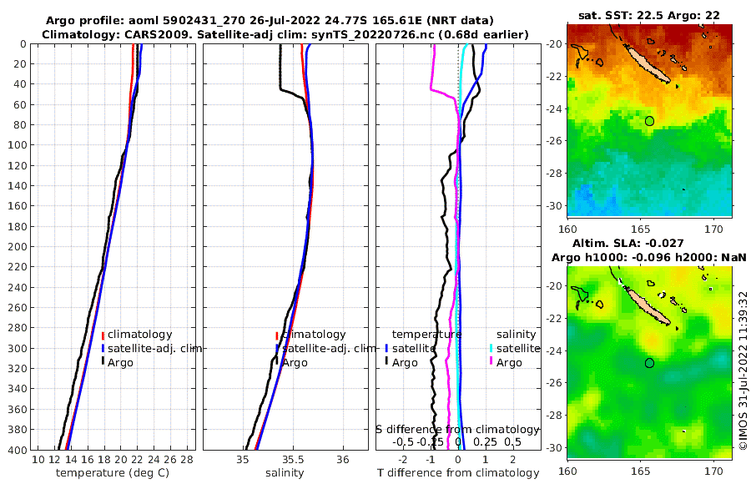Click the salinity axis tick '35.5'
The image size is (751, 484).
click(294, 460)
